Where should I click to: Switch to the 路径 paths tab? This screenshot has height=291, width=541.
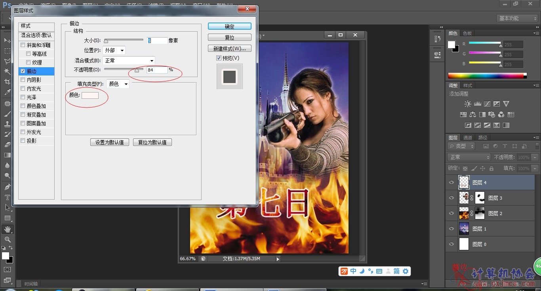click(483, 138)
